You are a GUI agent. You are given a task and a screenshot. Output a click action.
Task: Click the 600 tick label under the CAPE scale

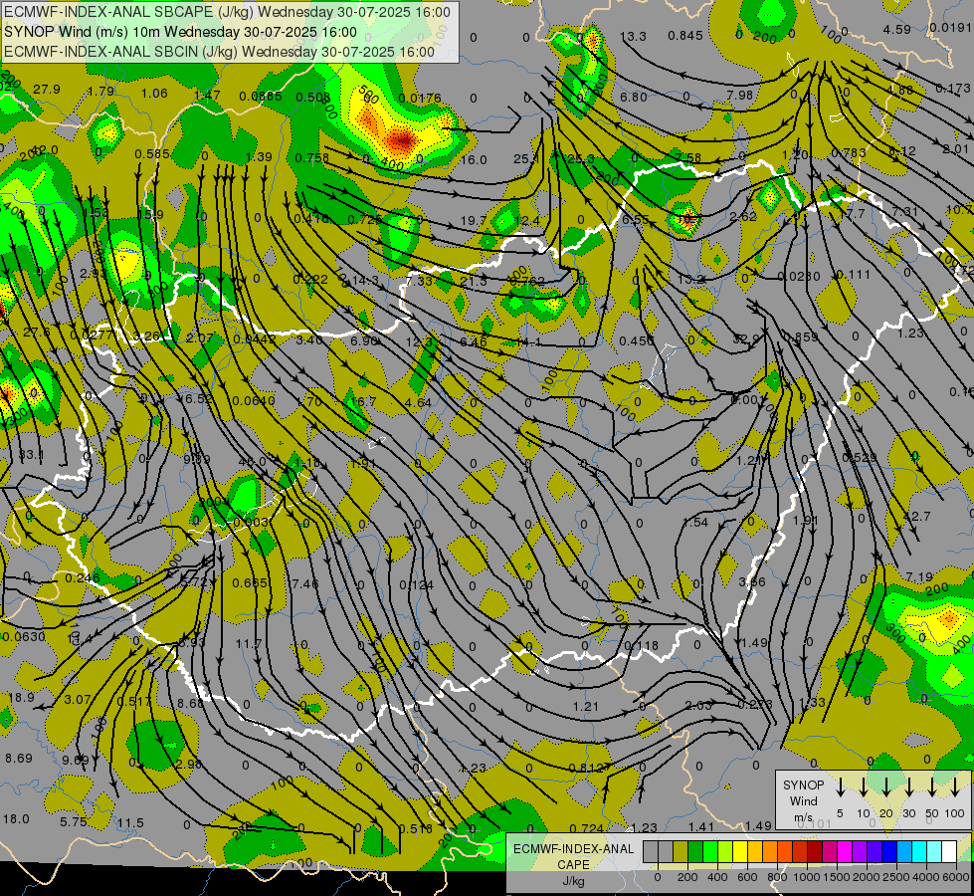(x=747, y=877)
